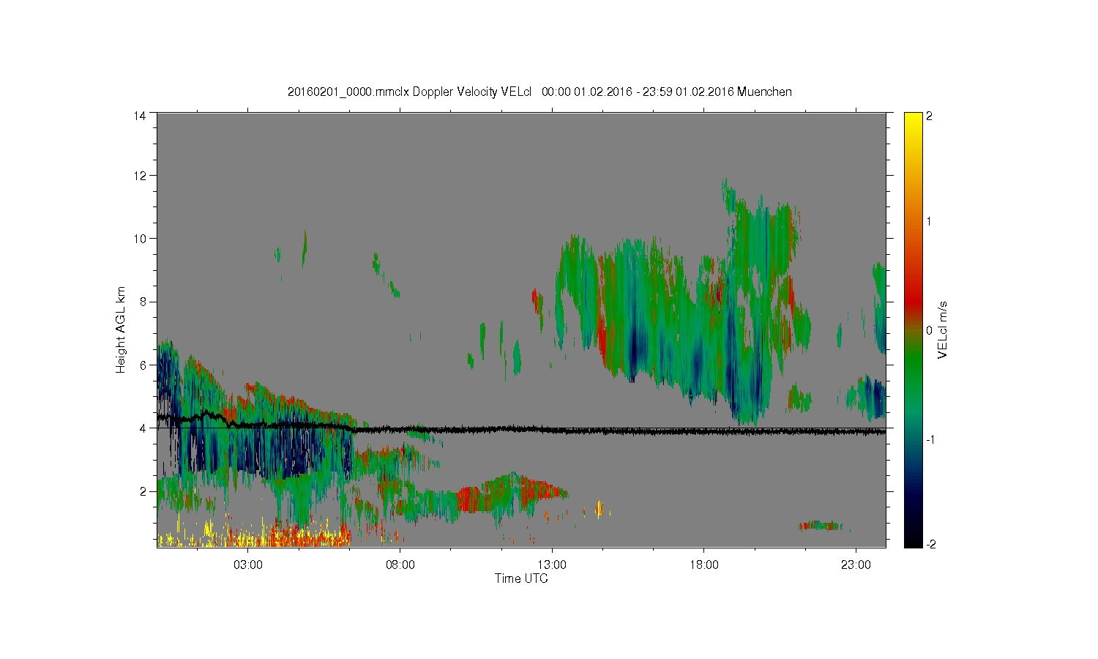The width and height of the screenshot is (1098, 659).
Task: Click the colorbar value 0 label
Action: point(930,331)
